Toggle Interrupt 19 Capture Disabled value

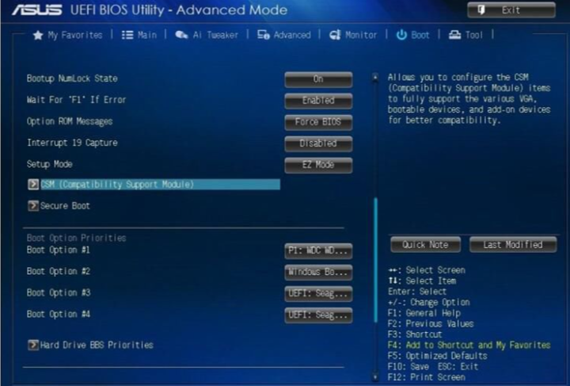318,143
